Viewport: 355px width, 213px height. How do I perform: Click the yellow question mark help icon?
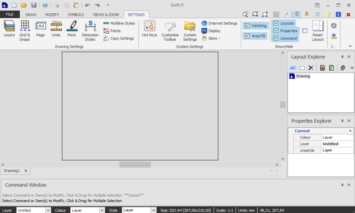tap(329, 14)
